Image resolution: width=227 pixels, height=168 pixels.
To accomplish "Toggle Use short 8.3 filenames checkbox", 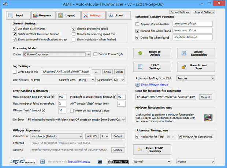I will pos(15,28).
